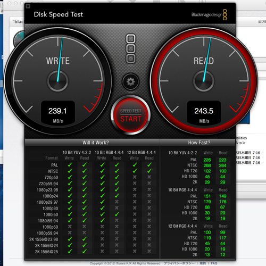Click the PAL row label in Will it Work

(x=54, y=165)
